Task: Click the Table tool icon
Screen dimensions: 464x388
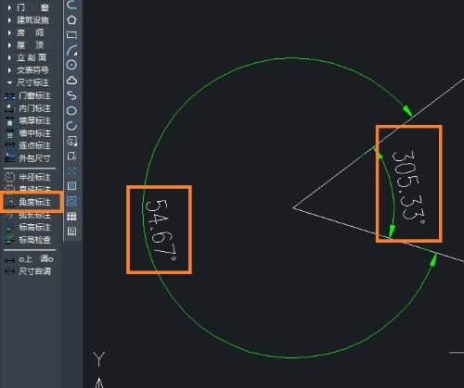Action: 71,217
